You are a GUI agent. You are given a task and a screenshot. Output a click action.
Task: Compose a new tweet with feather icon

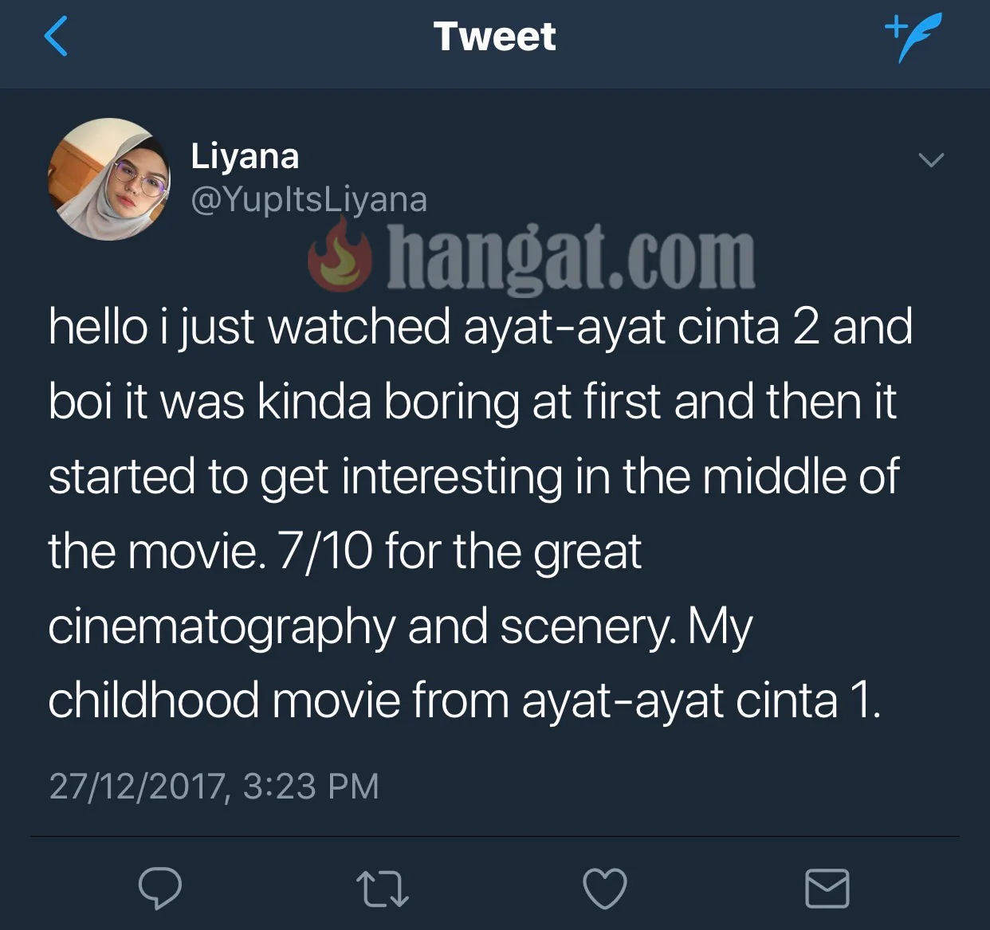click(913, 37)
